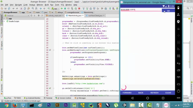Viewport: 193px width, 108px height.
Task: Open Genymotion more options dots
Action: click(179, 98)
